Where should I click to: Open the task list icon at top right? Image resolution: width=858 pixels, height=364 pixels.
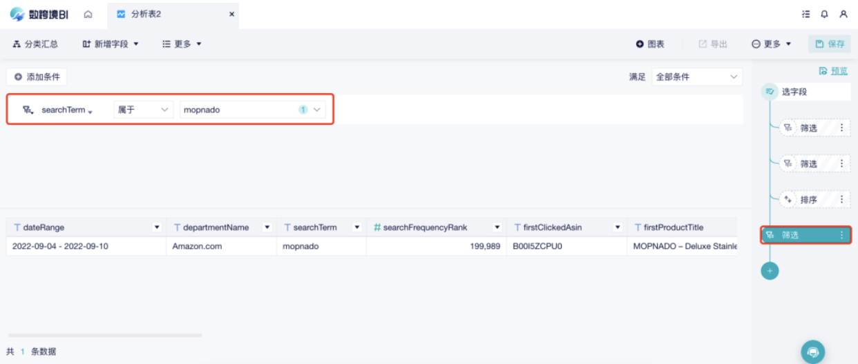(805, 14)
